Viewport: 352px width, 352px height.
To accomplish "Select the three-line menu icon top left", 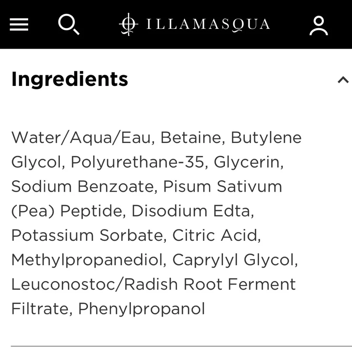I will [x=19, y=25].
